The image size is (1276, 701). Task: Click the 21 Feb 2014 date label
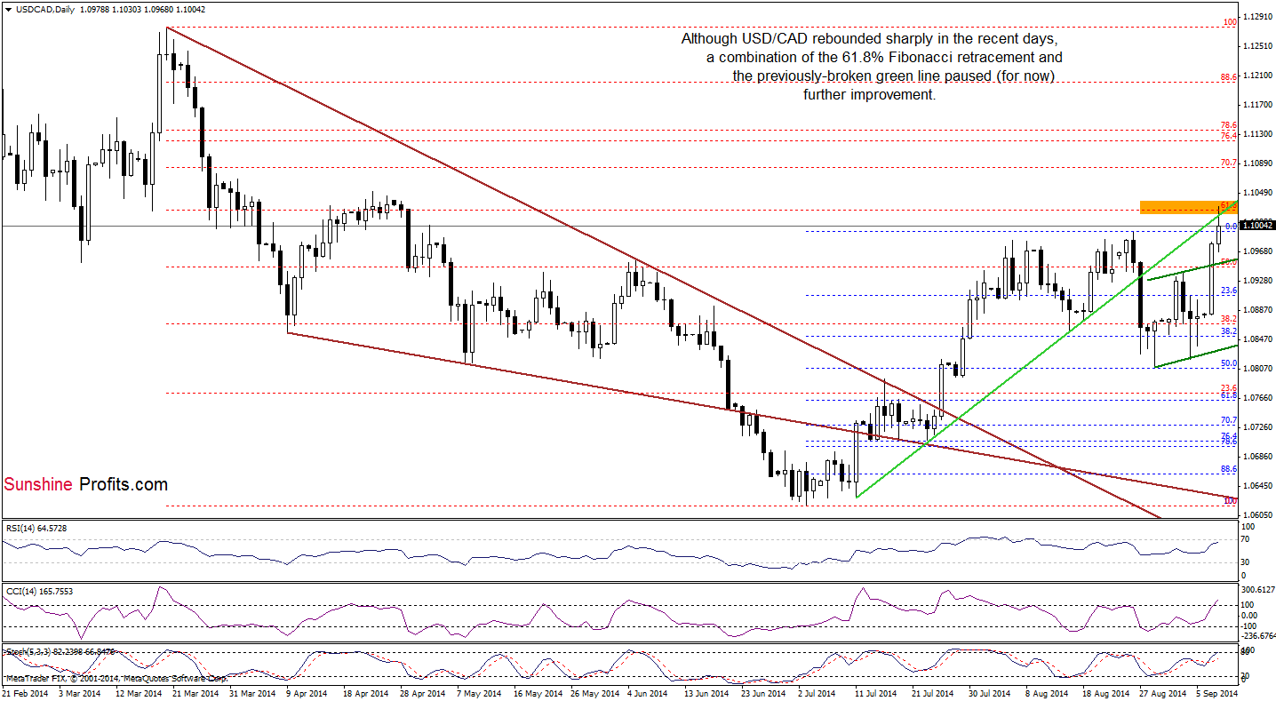[x=24, y=692]
